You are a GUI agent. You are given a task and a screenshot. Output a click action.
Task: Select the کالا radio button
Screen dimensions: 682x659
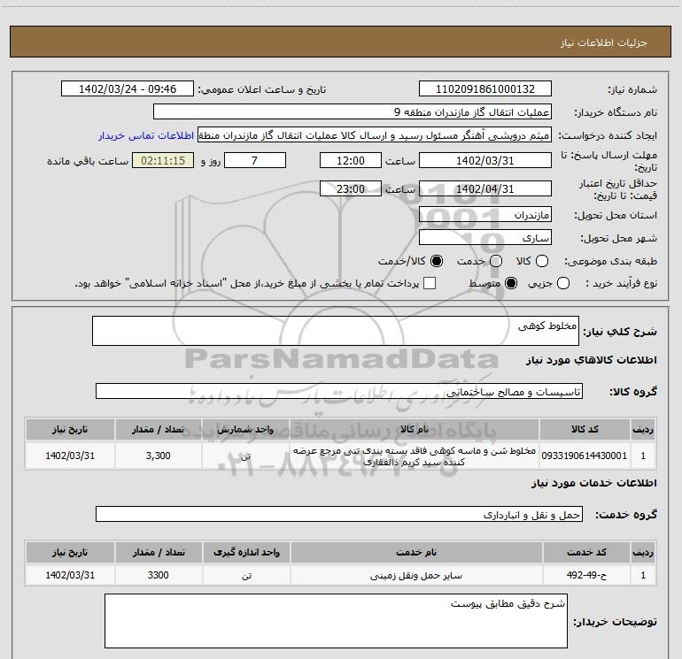tap(542, 261)
